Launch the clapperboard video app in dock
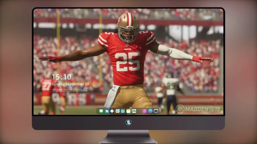Image resolution: width=257 pixels, height=144 pixels. coord(123,111)
